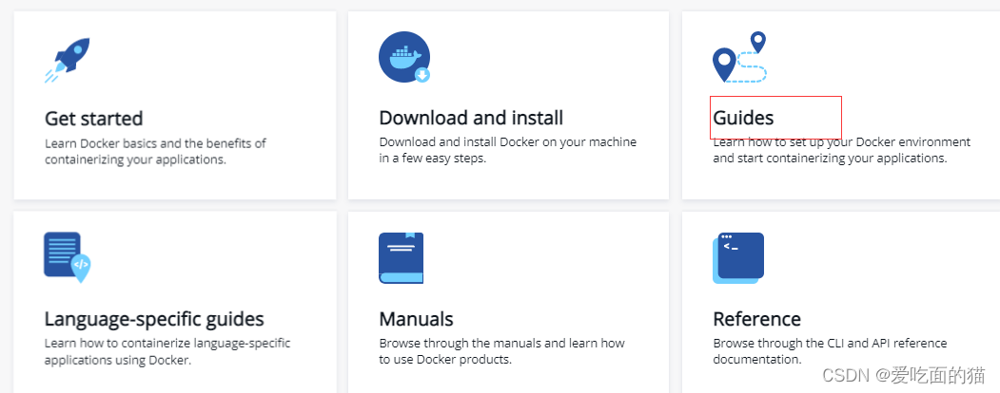Click the terminal window Reference icon
The width and height of the screenshot is (1000, 393).
(738, 257)
